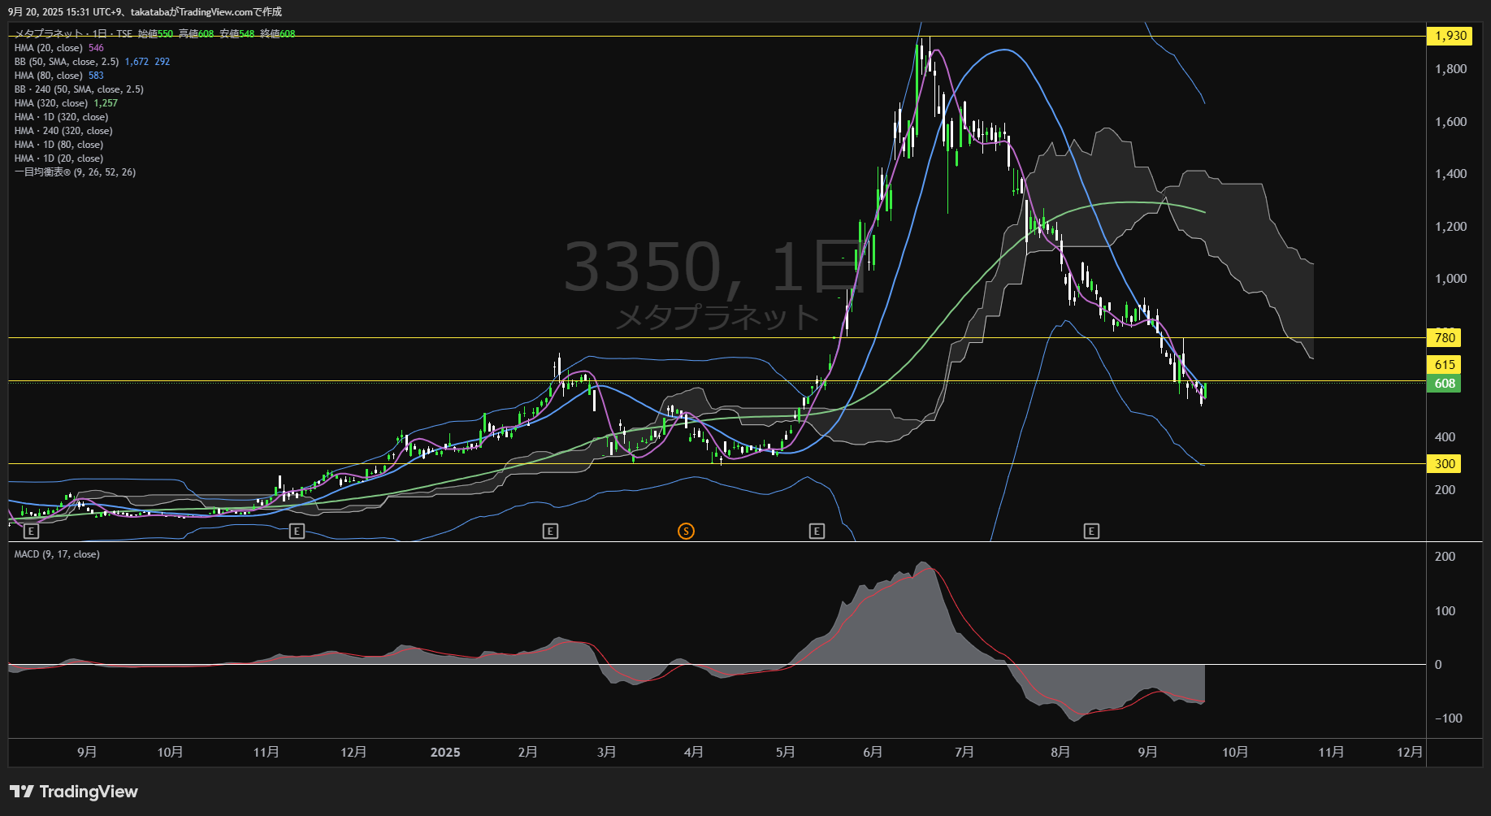The image size is (1491, 816).
Task: Click the 4月 label on time axis
Action: pyautogui.click(x=694, y=753)
